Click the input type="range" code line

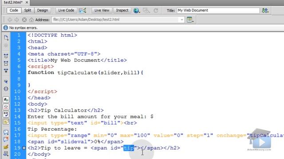pos(156,136)
